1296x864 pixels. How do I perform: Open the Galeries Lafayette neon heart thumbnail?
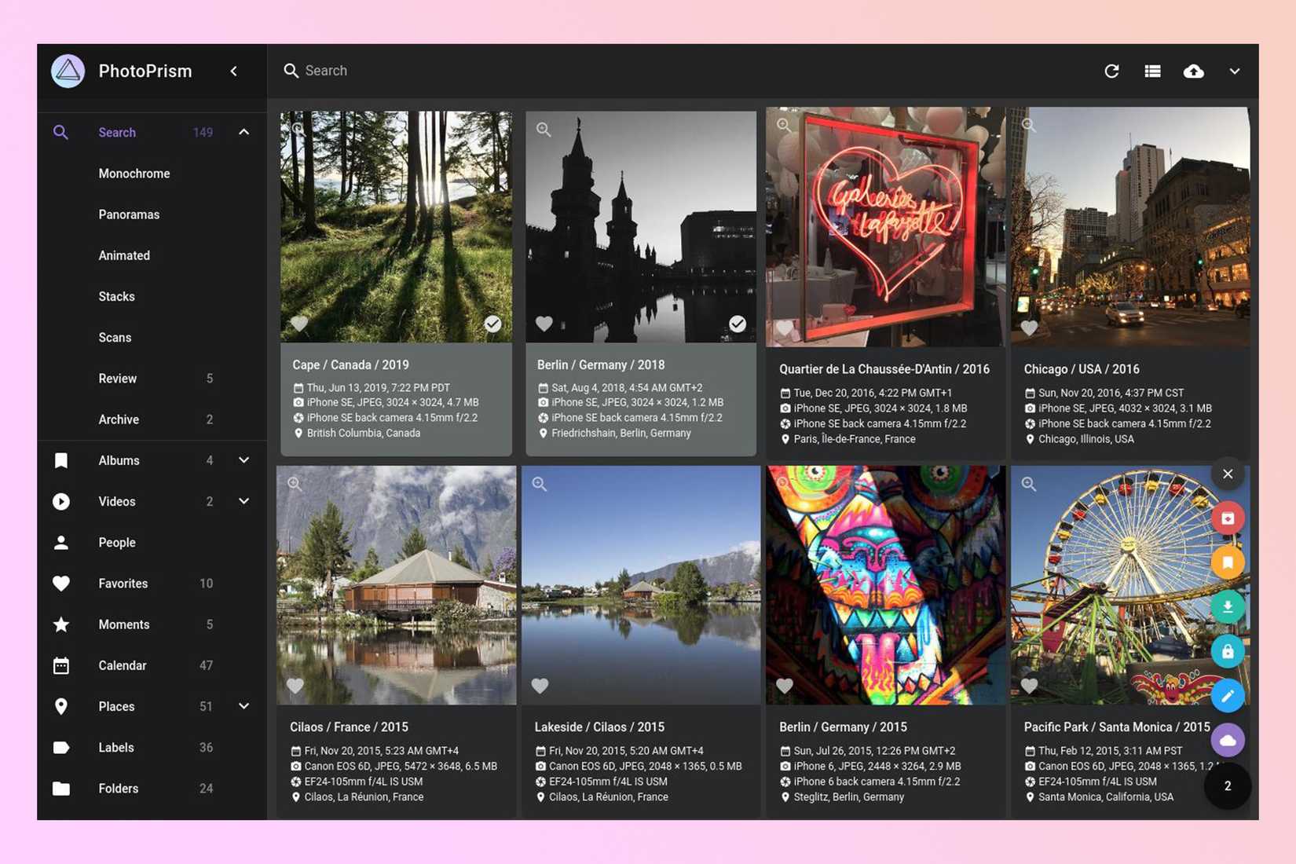pyautogui.click(x=886, y=227)
